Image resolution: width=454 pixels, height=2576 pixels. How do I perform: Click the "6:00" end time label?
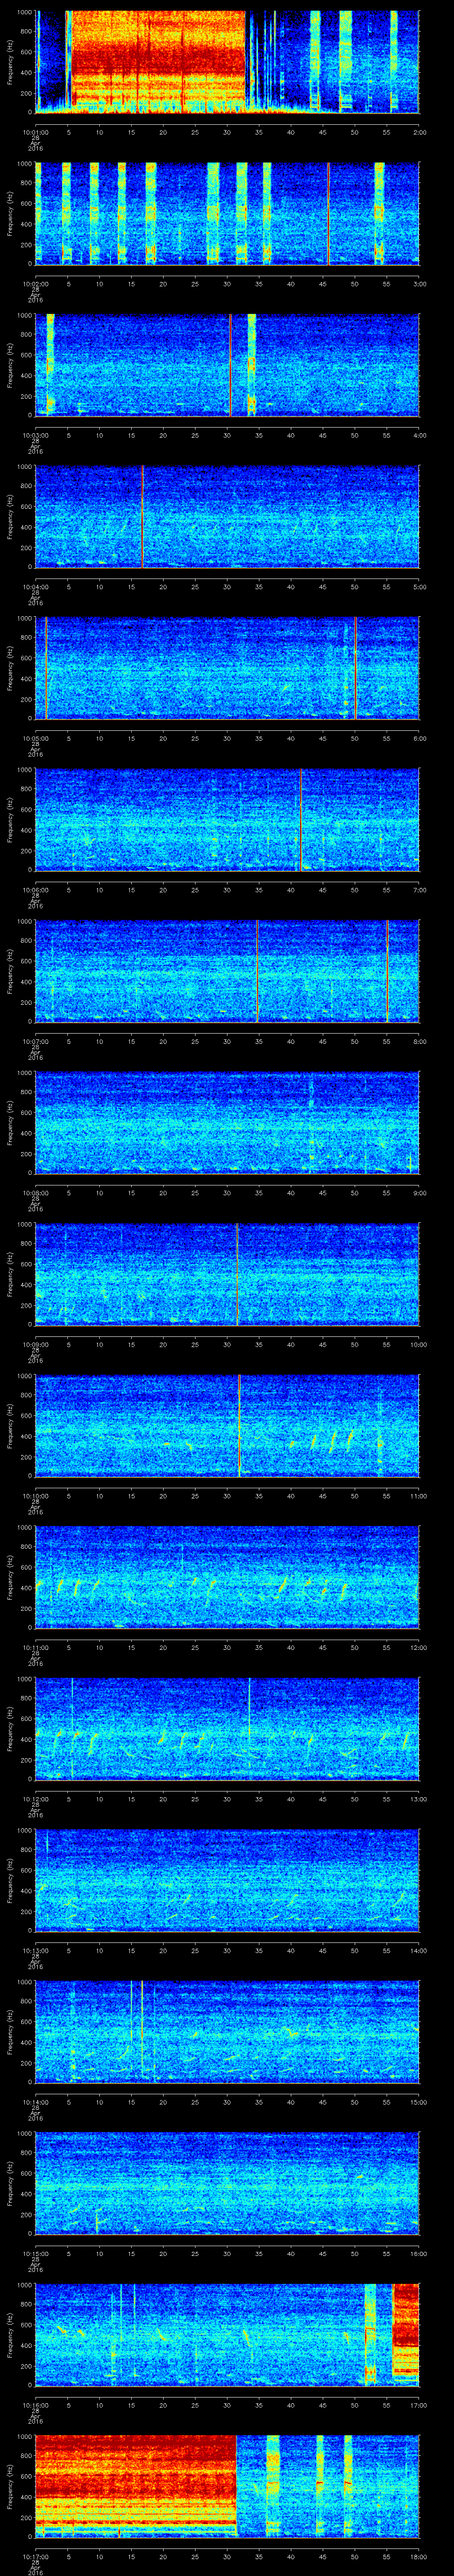click(419, 739)
